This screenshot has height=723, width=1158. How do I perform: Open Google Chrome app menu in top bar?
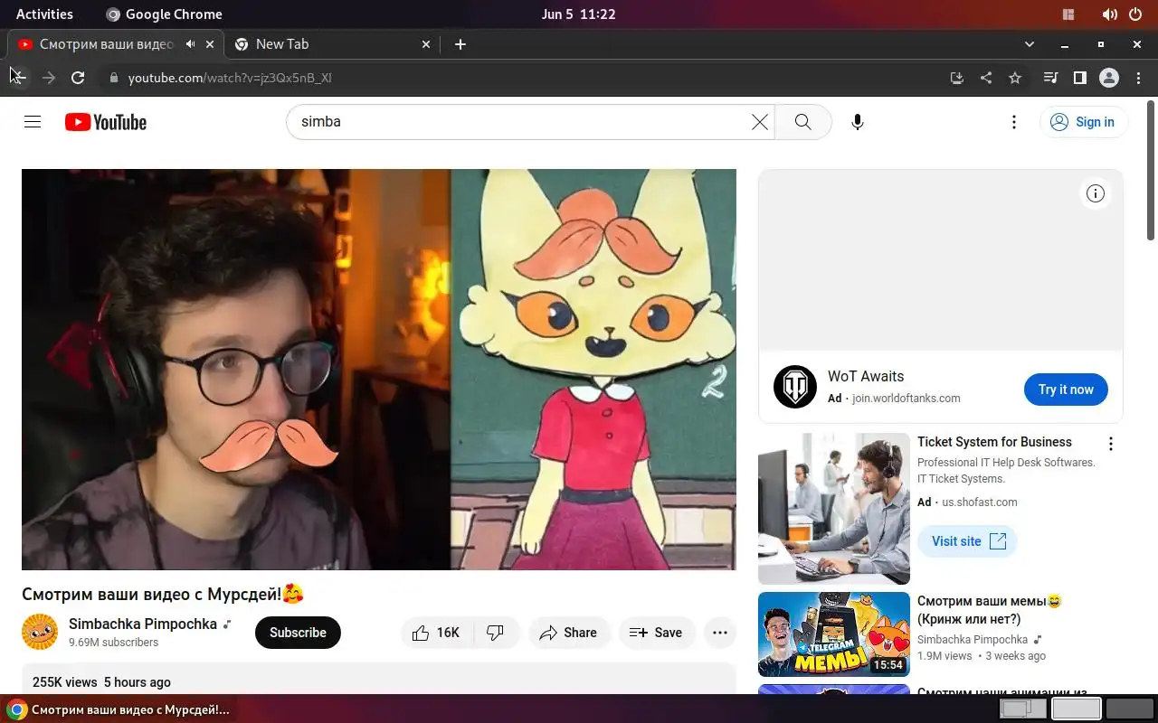pos(164,14)
